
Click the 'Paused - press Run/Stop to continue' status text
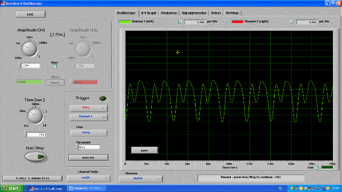(x=251, y=177)
